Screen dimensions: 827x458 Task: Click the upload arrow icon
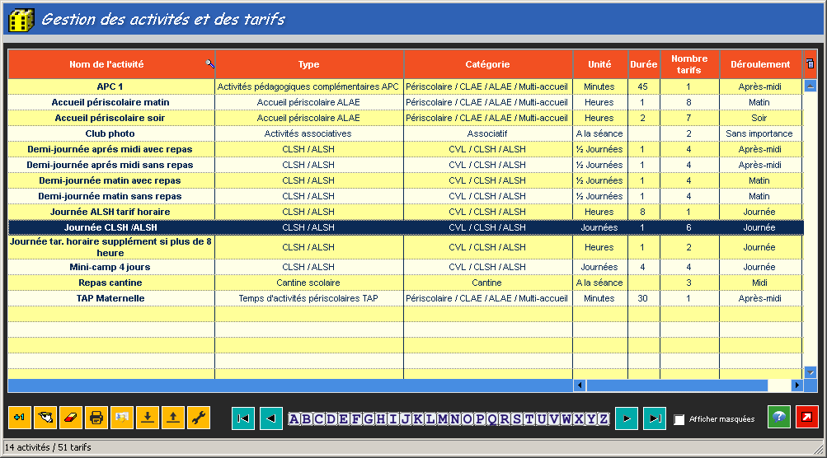point(173,418)
